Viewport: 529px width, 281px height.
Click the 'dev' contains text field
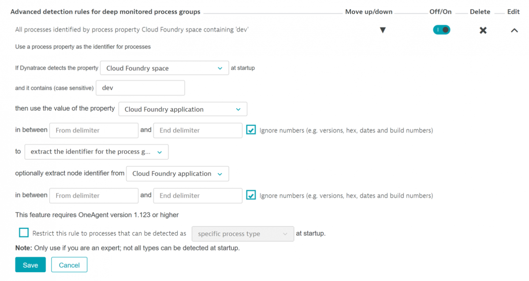[140, 88]
